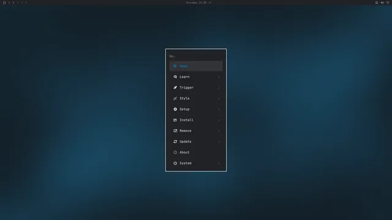Viewport: 392px width, 220px height.
Task: Open the About menu entry
Action: click(196, 152)
